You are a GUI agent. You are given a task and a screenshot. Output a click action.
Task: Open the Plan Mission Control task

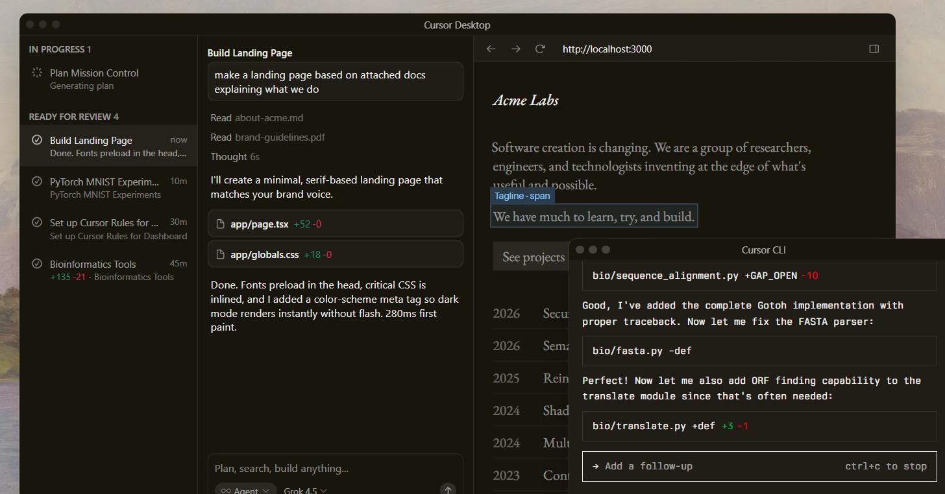pyautogui.click(x=108, y=79)
